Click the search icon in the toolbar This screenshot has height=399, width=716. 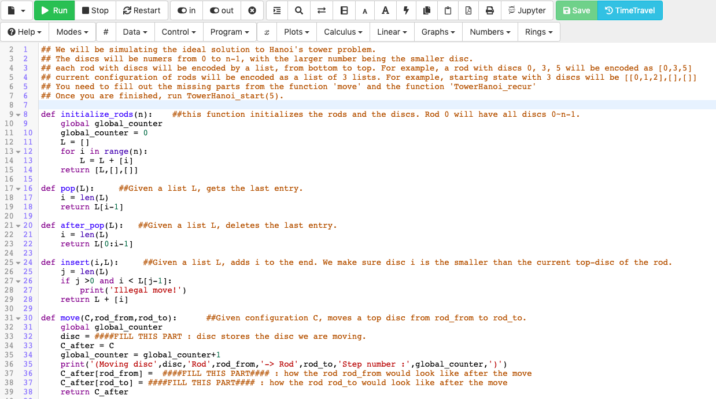pyautogui.click(x=298, y=10)
